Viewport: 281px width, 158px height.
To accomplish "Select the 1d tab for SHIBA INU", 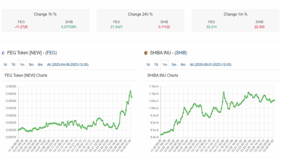I will tap(148, 65).
